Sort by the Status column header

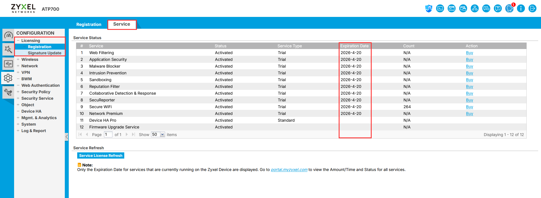[x=220, y=46]
